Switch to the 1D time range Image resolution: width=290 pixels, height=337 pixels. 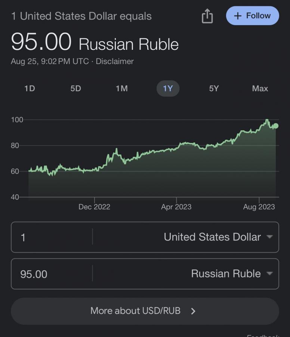30,88
